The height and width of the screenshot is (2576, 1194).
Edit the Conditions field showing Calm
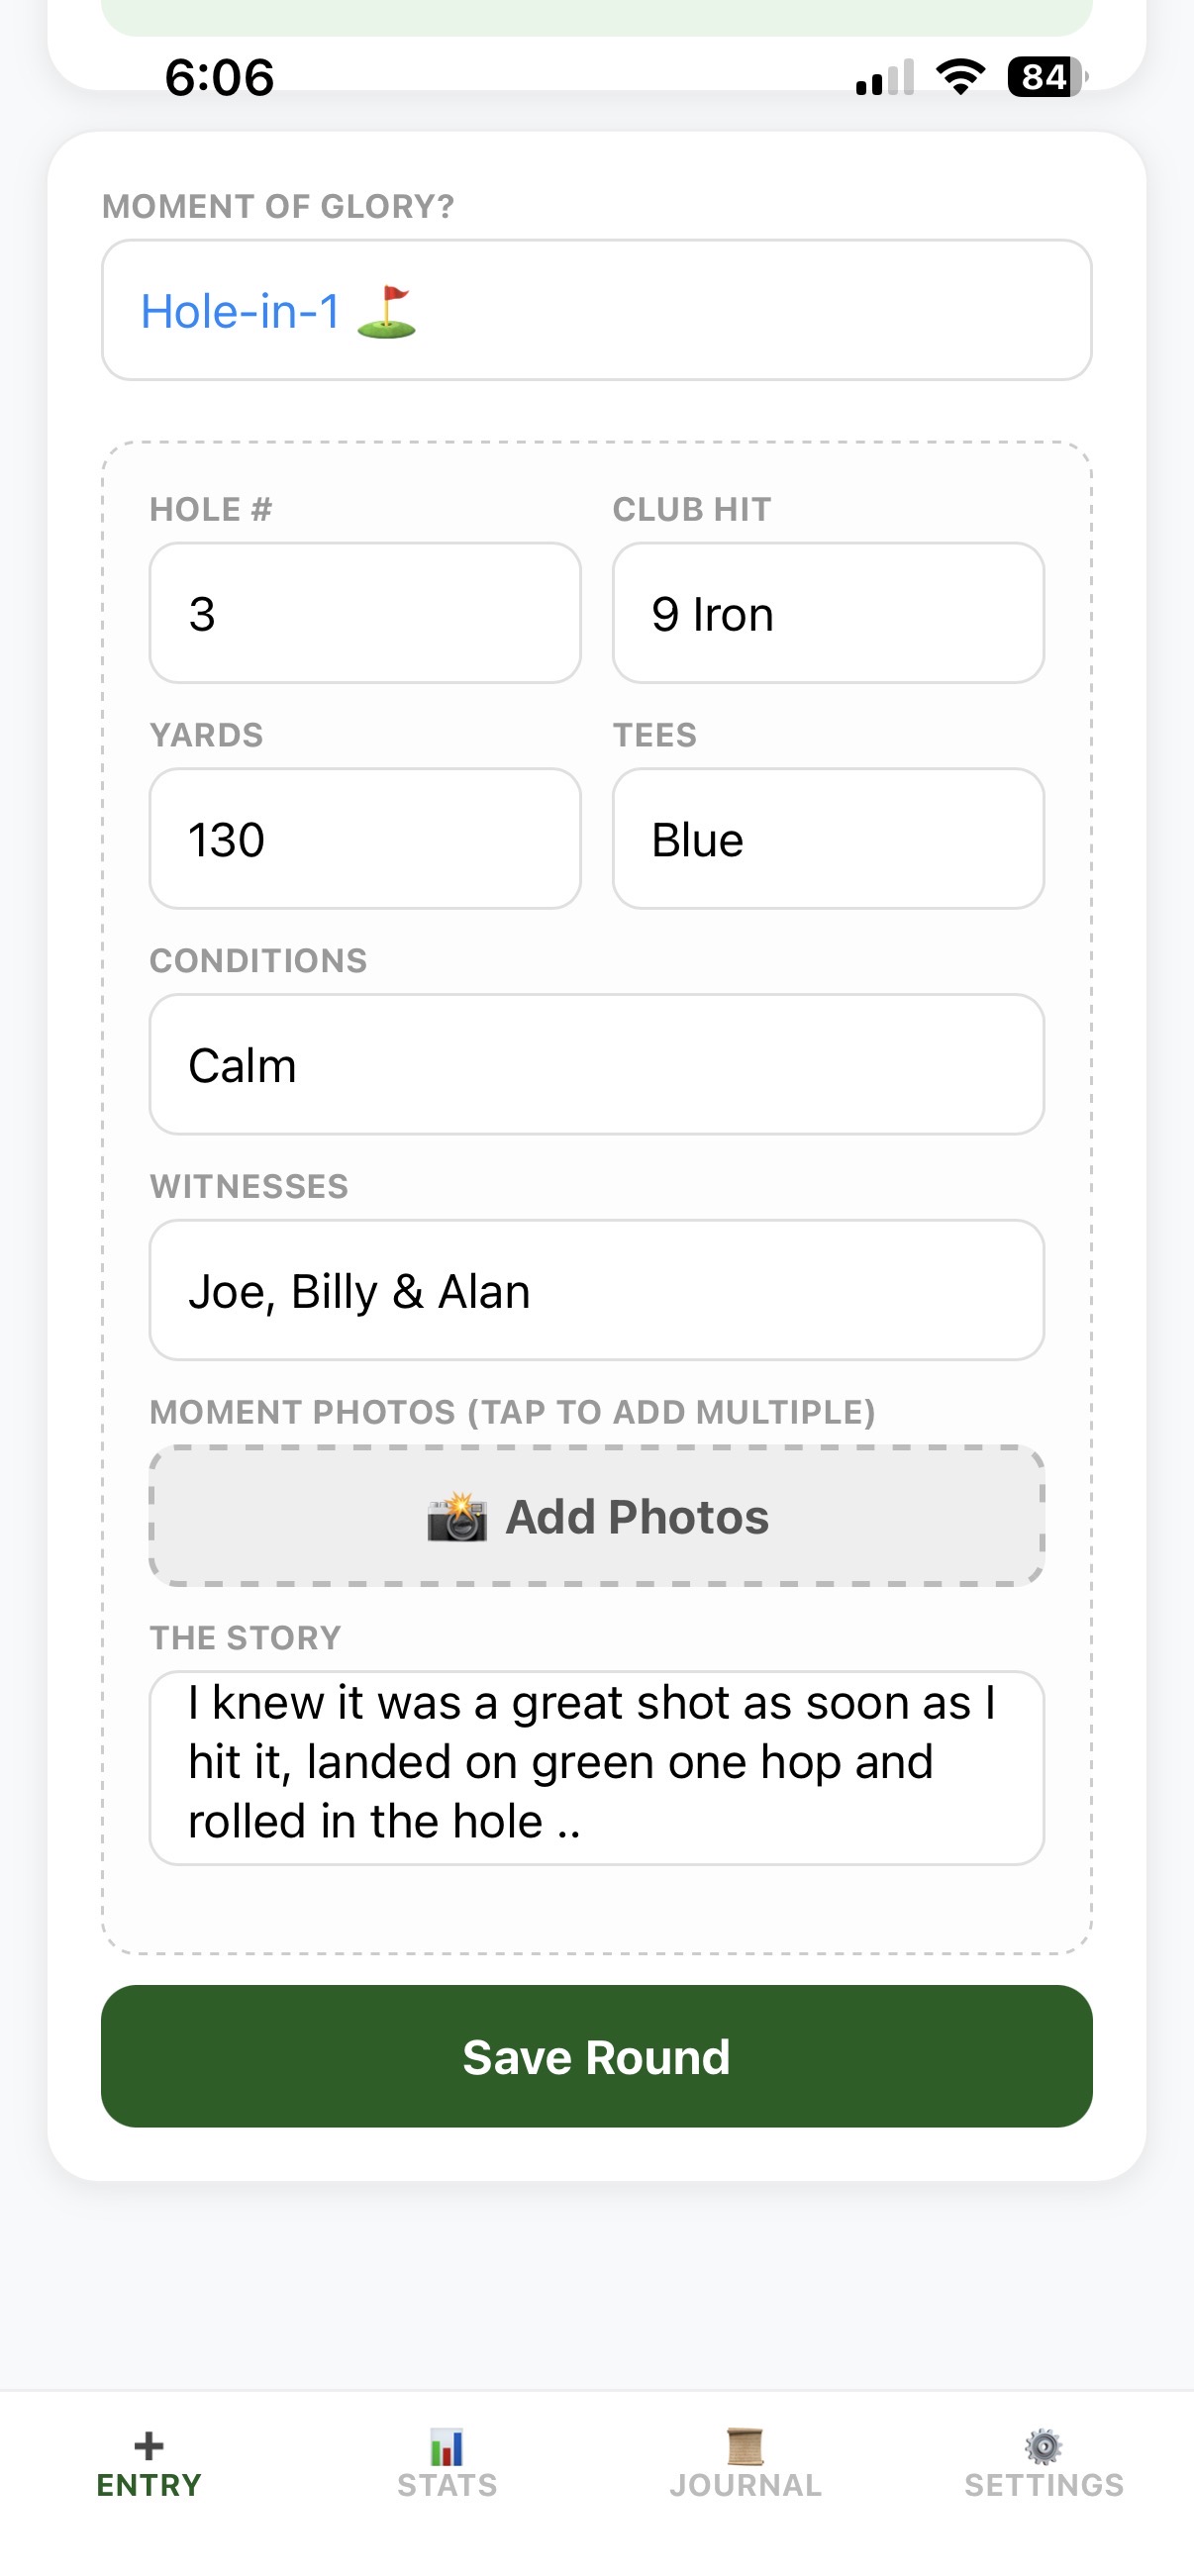[596, 1065]
